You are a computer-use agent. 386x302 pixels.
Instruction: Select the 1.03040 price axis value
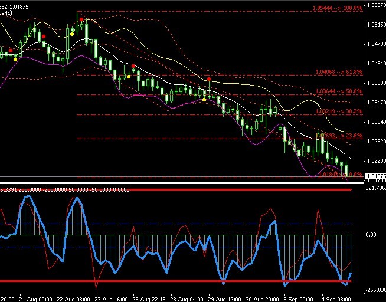point(376,122)
